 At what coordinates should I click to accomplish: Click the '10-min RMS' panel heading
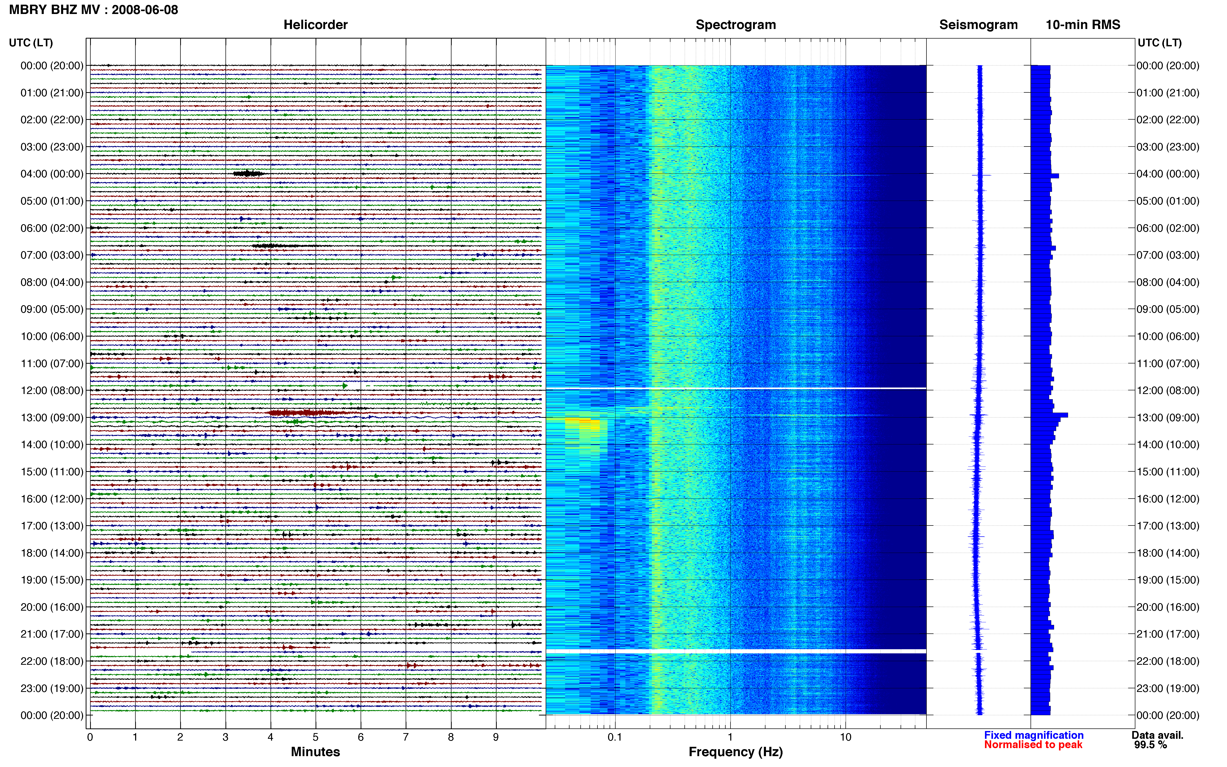[1083, 24]
